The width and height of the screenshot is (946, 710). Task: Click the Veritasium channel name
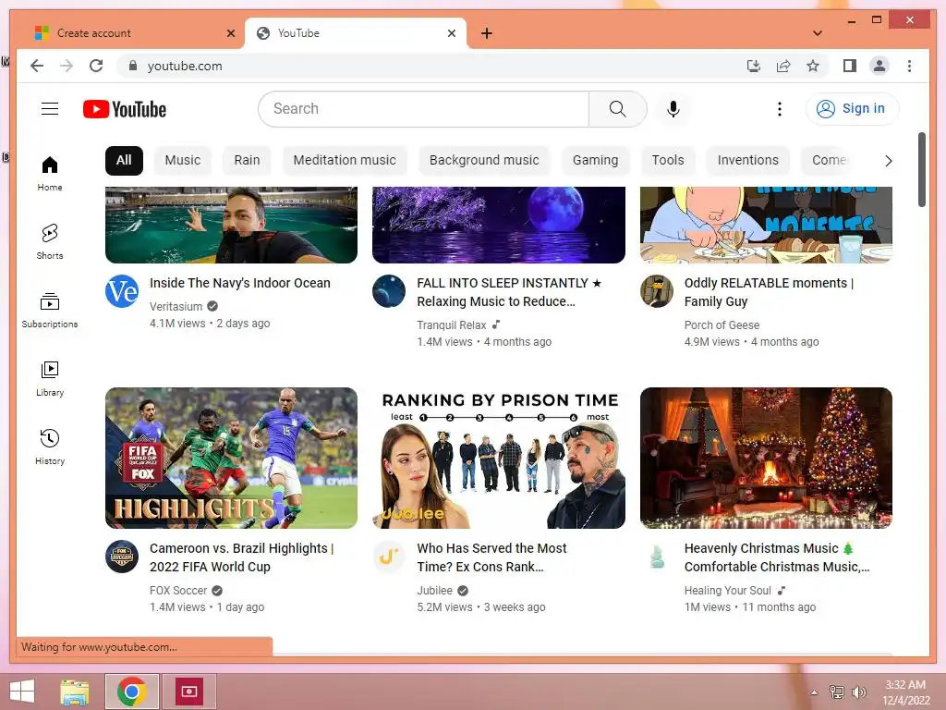click(x=176, y=307)
